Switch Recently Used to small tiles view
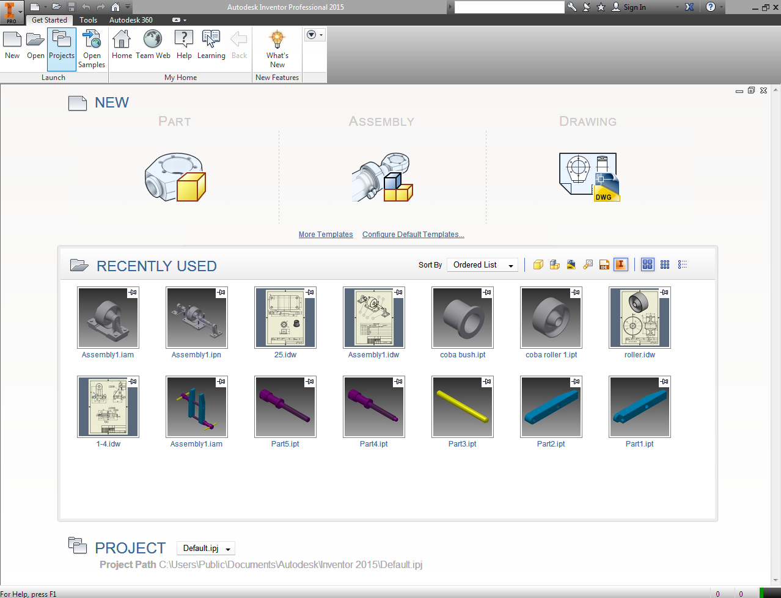Viewport: 781px width, 598px height. (664, 264)
